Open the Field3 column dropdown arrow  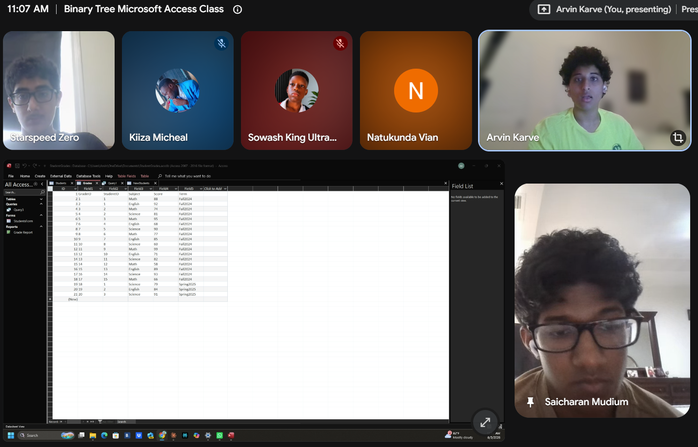[x=151, y=188]
